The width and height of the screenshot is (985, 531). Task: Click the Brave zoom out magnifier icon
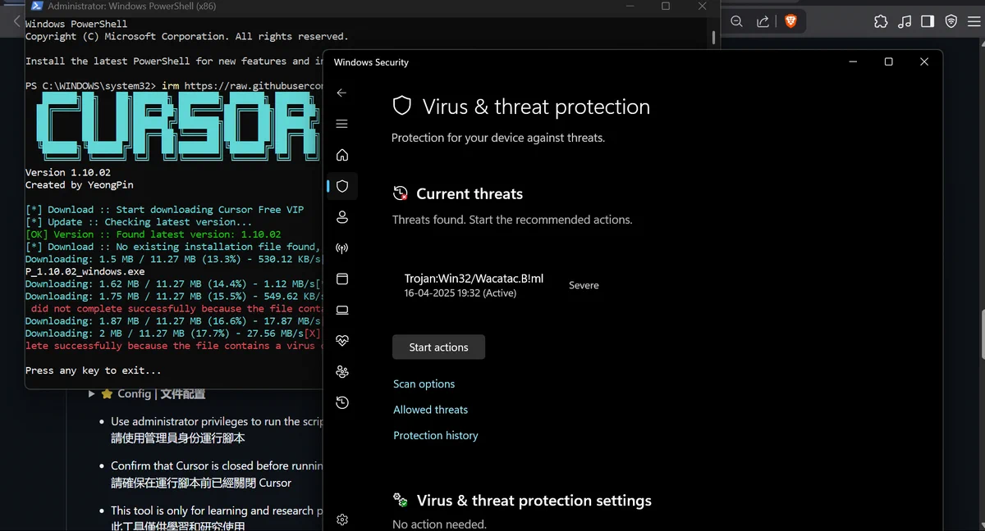coord(736,21)
